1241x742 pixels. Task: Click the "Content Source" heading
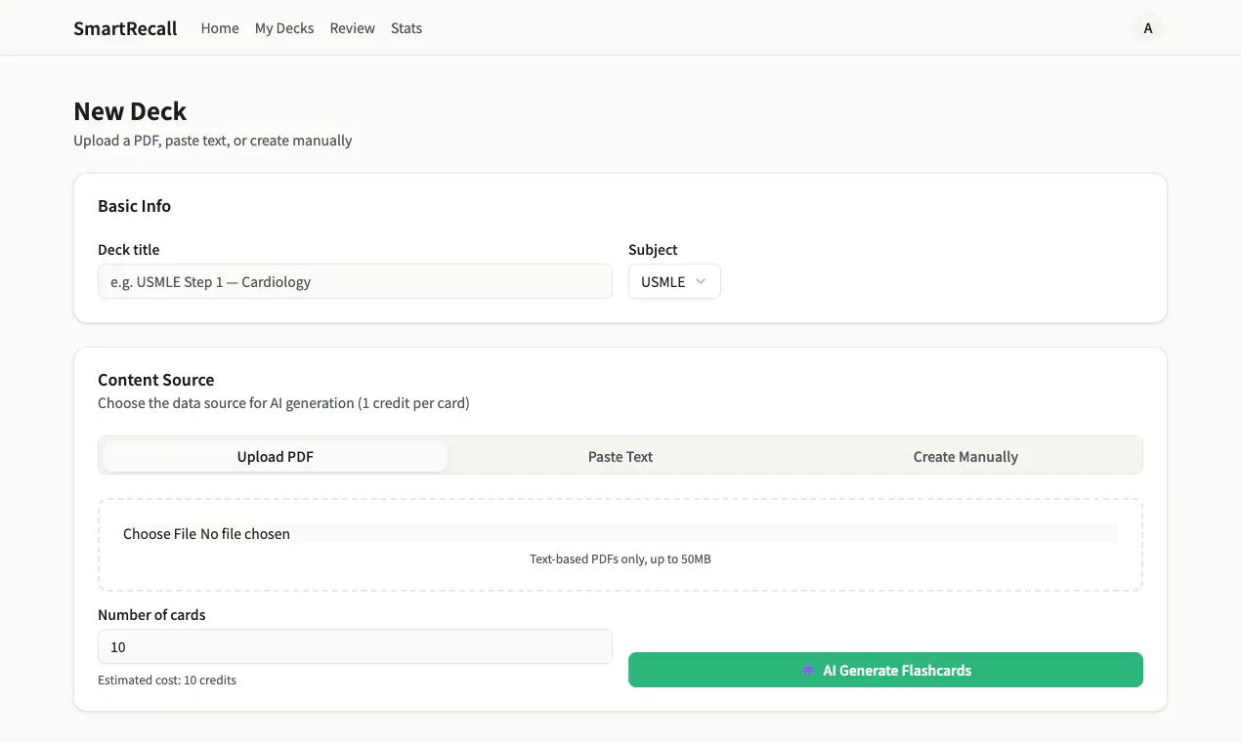(x=155, y=380)
